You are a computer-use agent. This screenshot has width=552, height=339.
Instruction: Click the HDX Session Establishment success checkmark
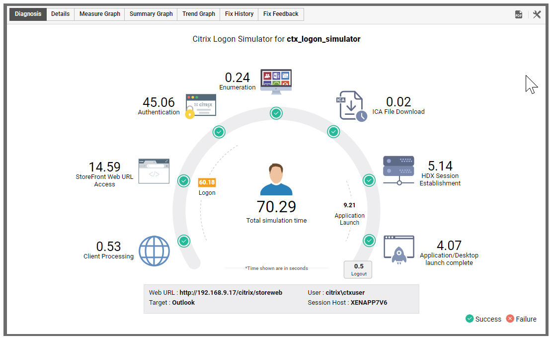pos(369,180)
